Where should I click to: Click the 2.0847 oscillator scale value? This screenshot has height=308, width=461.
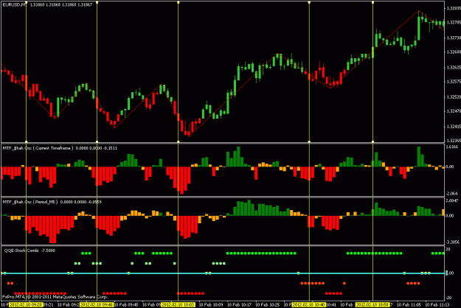coord(452,201)
